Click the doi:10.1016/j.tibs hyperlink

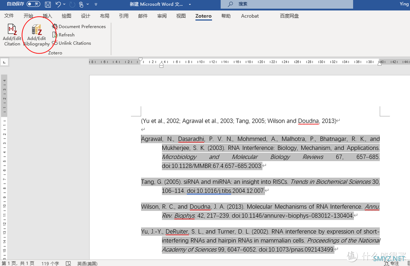pos(209,191)
